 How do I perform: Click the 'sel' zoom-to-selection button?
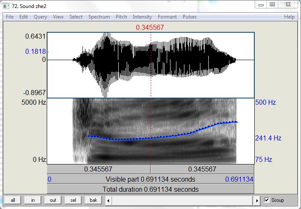pos(73,200)
